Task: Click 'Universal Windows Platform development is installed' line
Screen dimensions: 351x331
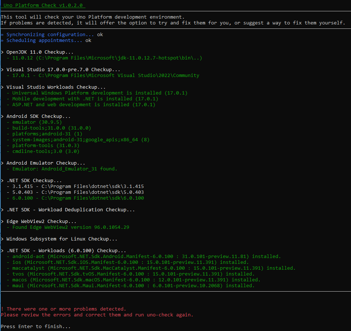Action: tap(97, 93)
